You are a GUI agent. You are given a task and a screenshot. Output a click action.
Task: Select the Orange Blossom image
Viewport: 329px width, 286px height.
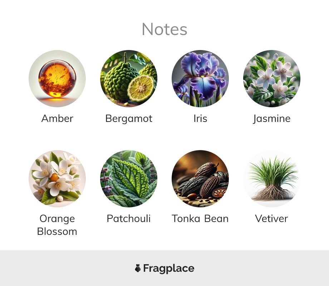tap(57, 179)
